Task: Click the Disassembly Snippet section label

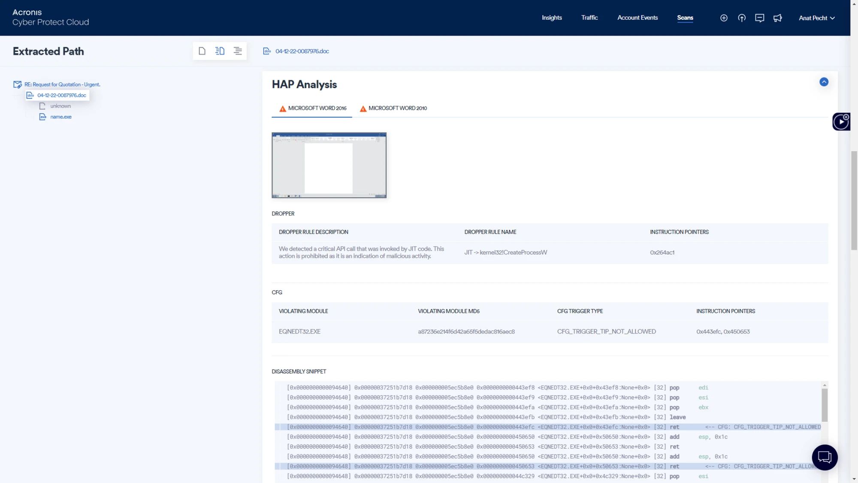Action: pyautogui.click(x=299, y=372)
